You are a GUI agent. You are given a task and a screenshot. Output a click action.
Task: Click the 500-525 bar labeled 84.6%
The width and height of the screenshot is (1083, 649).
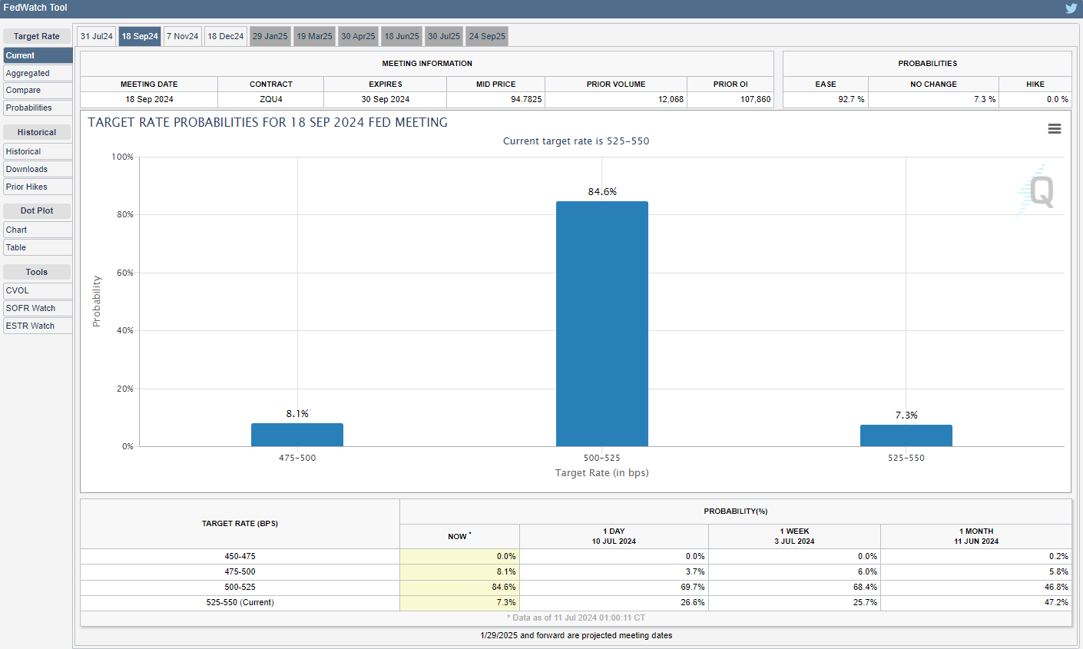point(602,323)
